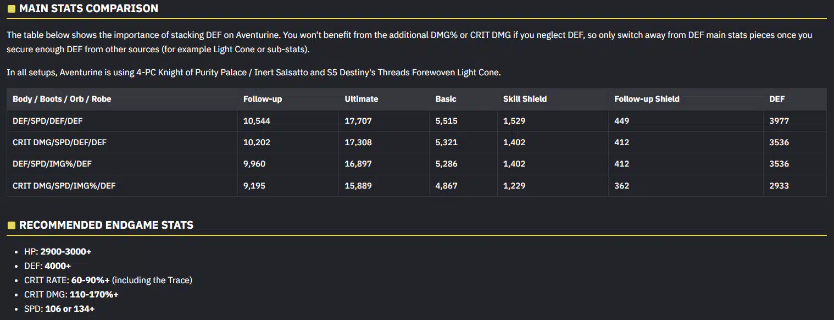Click the CRIT RATE 60-90%+ list item

pyautogui.click(x=108, y=280)
